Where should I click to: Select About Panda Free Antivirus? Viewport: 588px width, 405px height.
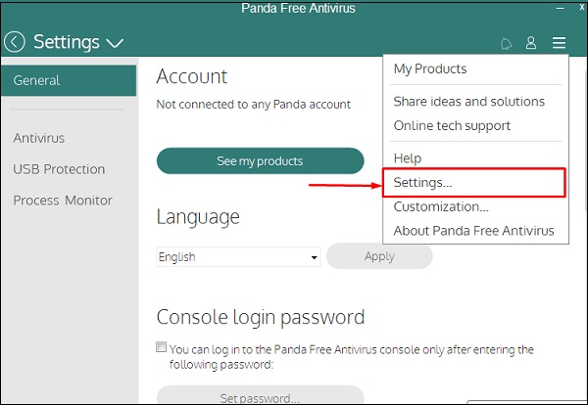point(473,232)
